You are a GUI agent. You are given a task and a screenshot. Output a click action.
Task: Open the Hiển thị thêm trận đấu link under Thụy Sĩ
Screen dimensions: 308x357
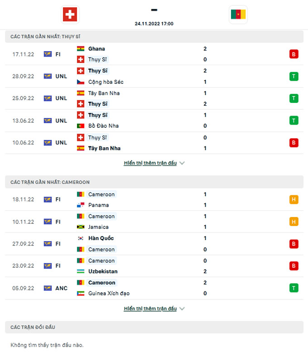(150, 163)
